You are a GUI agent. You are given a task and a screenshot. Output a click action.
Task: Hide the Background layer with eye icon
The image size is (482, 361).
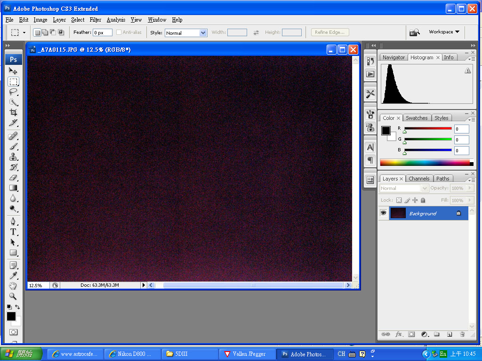384,213
